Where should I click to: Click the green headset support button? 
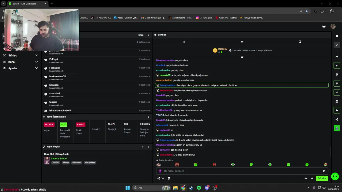click(x=335, y=177)
